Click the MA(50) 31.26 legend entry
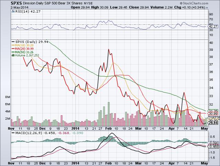220x166 pixels. [x=24, y=52]
